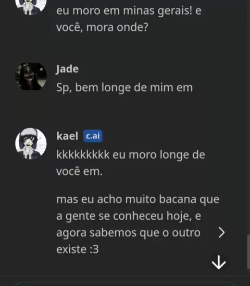Click the message 'Sp, bem longe de mim em'

coord(124,88)
